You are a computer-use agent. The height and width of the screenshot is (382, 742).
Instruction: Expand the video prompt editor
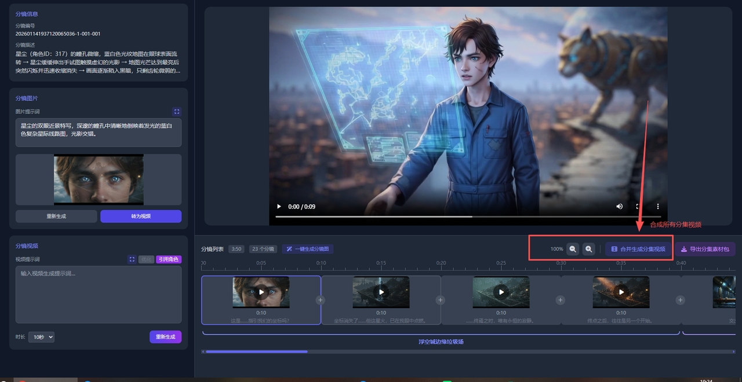[132, 259]
